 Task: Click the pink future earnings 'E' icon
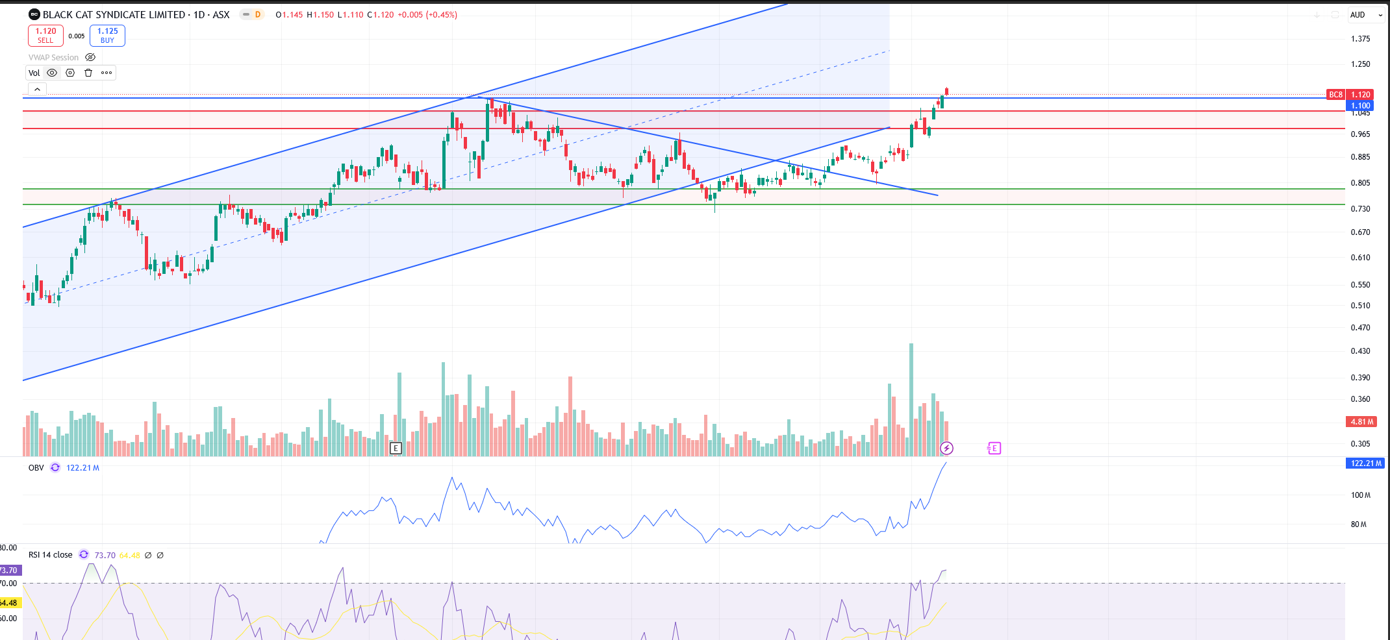(x=994, y=448)
